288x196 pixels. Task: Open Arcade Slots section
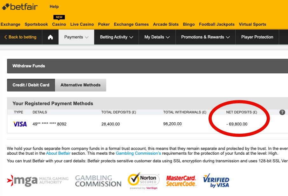tap(166, 24)
